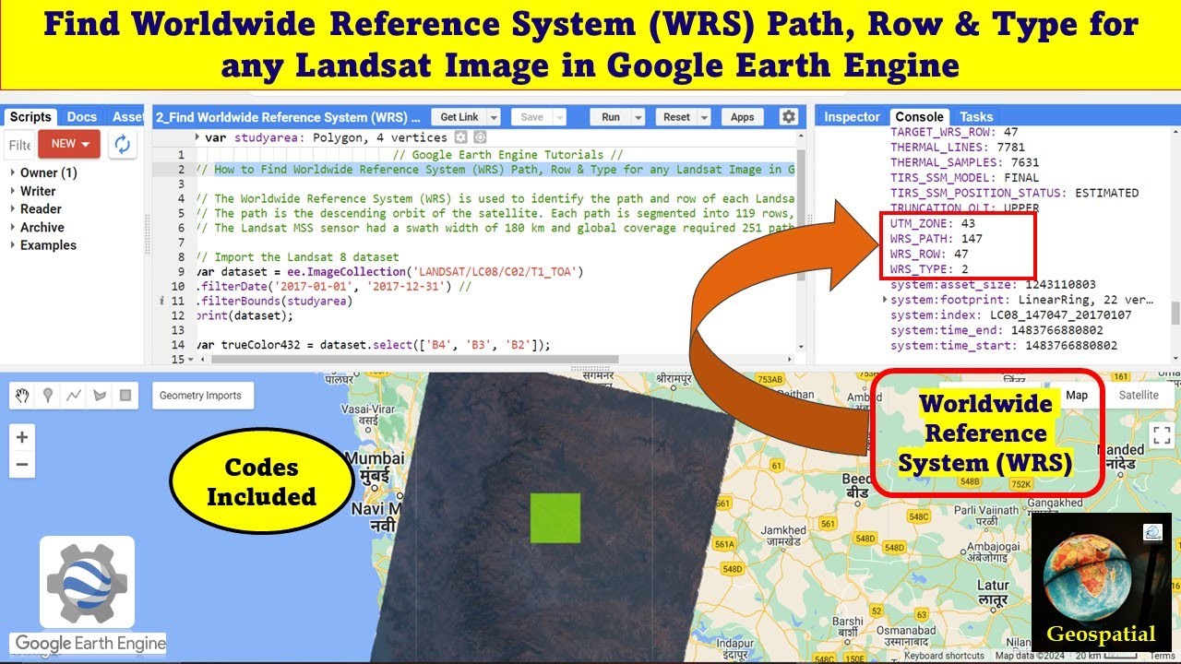Switch to the Scripts tab
Image resolution: width=1181 pixels, height=664 pixels.
[30, 117]
